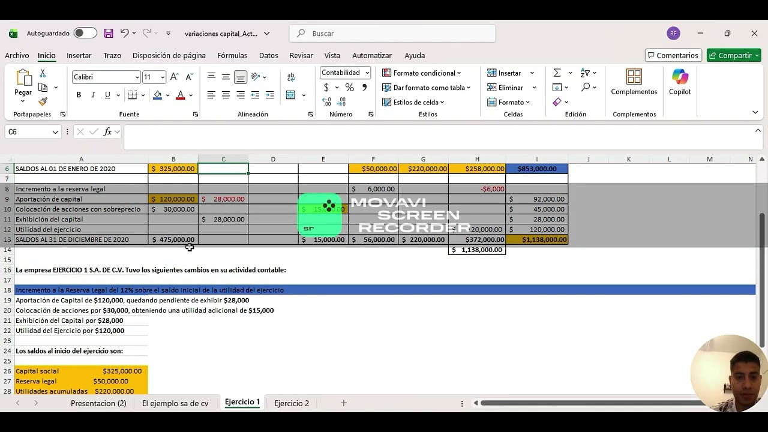The height and width of the screenshot is (432, 768).
Task: Toggle top vertical alignment
Action: point(211,77)
